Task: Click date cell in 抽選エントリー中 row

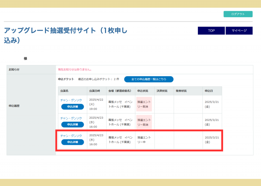Action: coord(96,140)
